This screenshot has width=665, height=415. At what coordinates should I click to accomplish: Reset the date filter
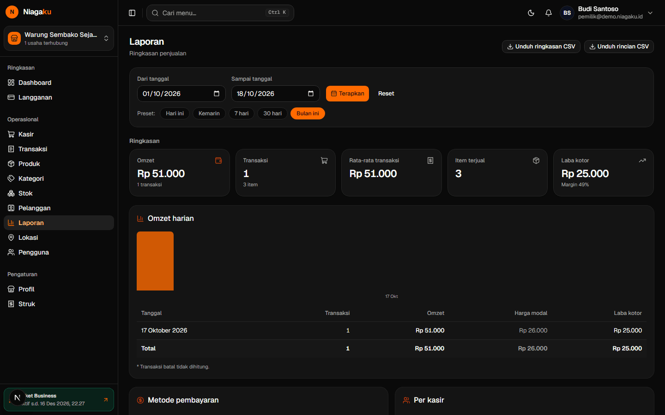386,94
